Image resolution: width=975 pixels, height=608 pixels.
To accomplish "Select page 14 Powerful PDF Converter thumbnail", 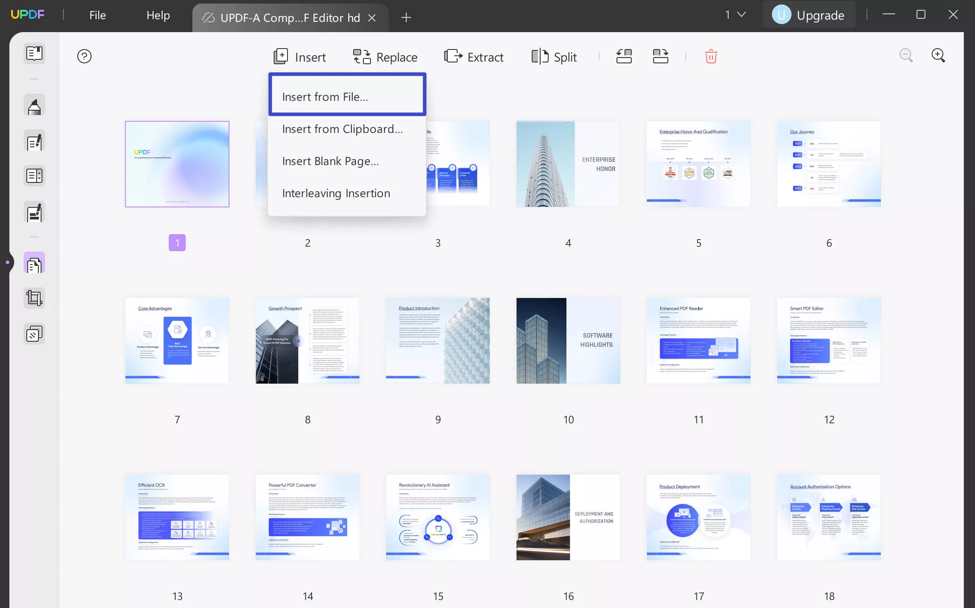I will coord(308,517).
